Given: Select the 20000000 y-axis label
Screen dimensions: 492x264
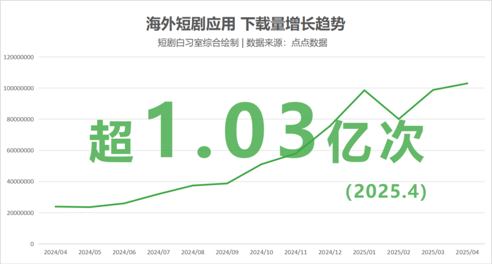Looking at the screenshot, I should pos(21,213).
